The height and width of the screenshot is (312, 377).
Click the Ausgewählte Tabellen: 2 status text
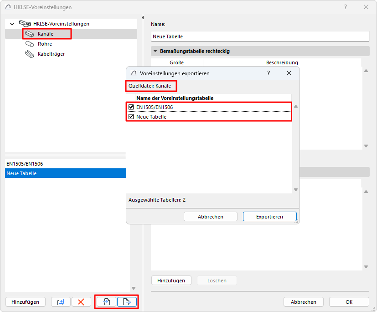tap(157, 200)
